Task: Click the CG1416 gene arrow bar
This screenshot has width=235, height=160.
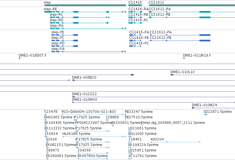Action: [135, 5]
